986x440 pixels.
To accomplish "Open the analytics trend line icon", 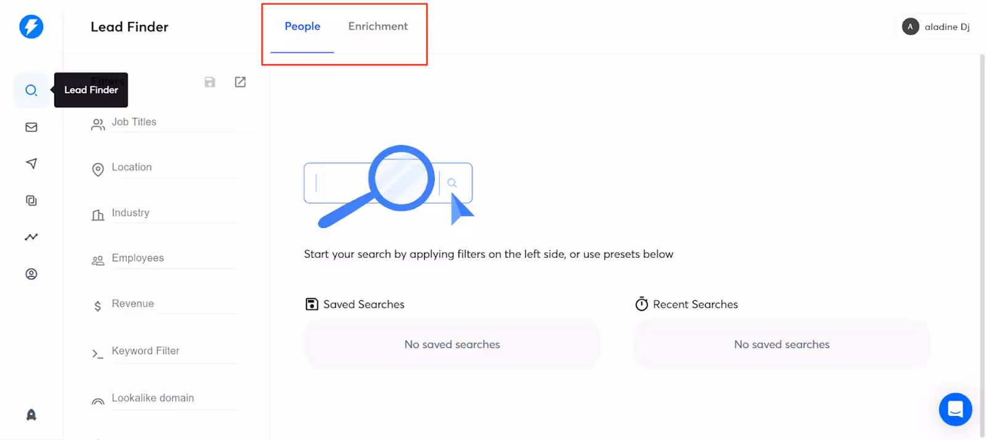I will [x=31, y=237].
